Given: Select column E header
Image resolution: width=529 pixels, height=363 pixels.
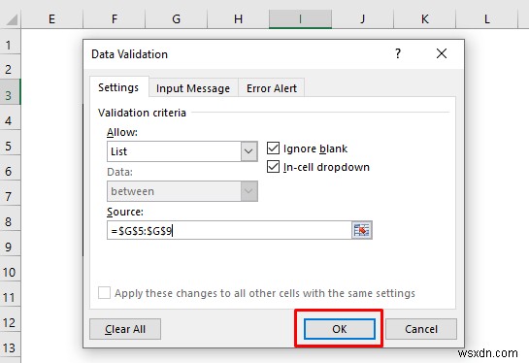Looking at the screenshot, I should click(51, 19).
